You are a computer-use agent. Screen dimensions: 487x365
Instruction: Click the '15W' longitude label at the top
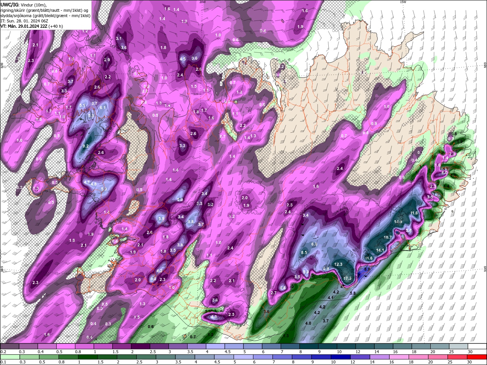403,2
